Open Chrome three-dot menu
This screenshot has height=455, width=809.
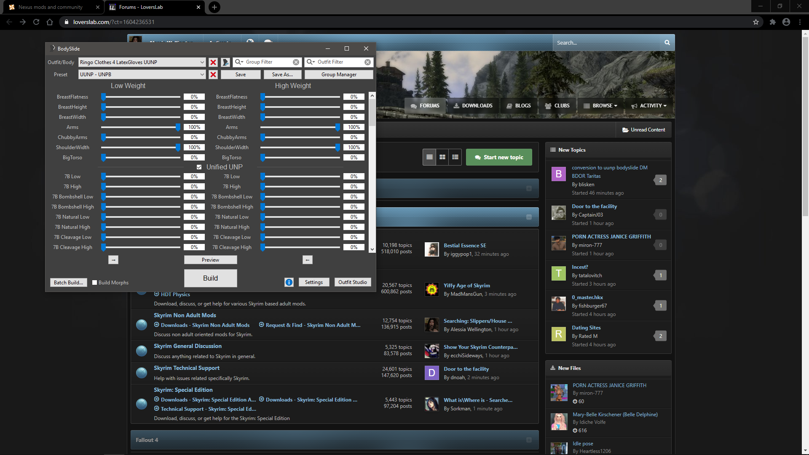pos(800,22)
